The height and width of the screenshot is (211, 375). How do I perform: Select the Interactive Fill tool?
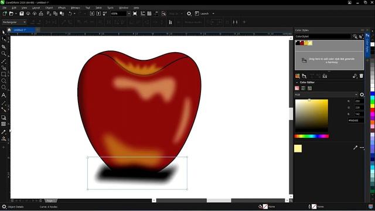(x=4, y=138)
